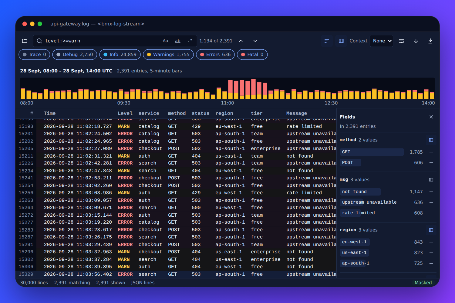Click the first histogram bar at 08:00
455x303 pixels.
coord(23,94)
